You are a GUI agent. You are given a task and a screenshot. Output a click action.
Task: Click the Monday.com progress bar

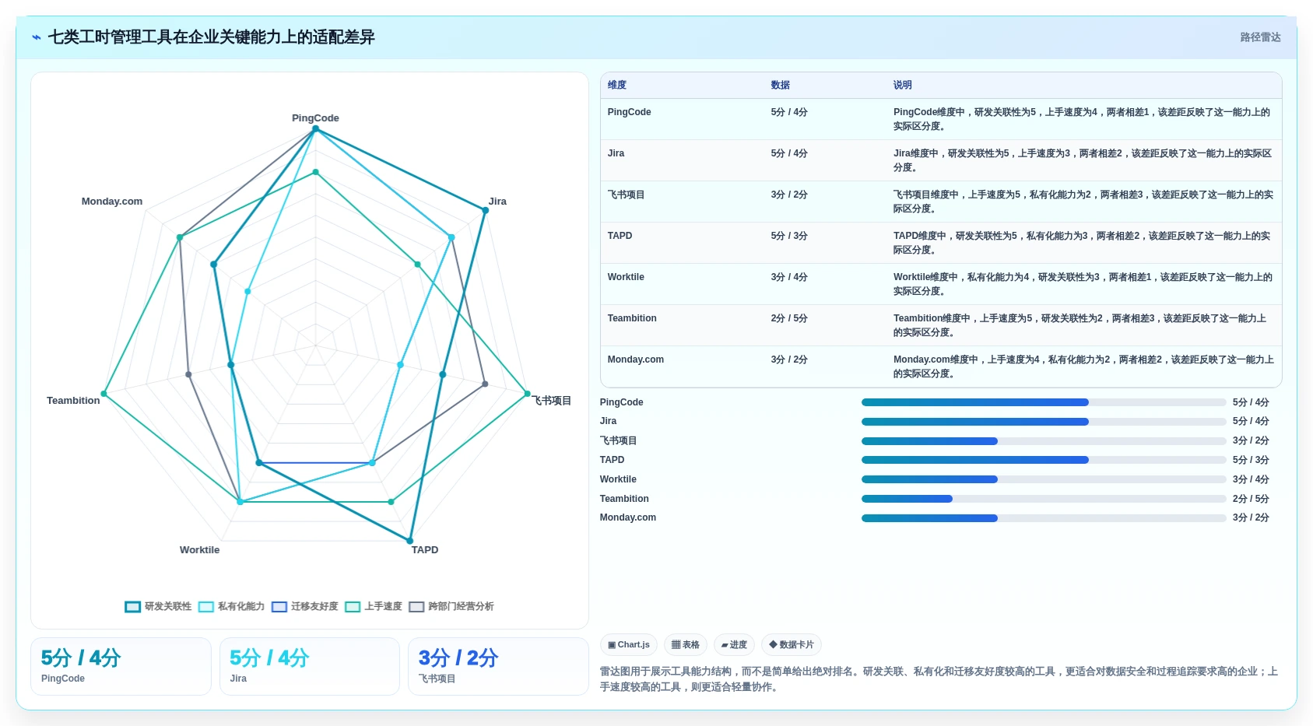point(1044,518)
